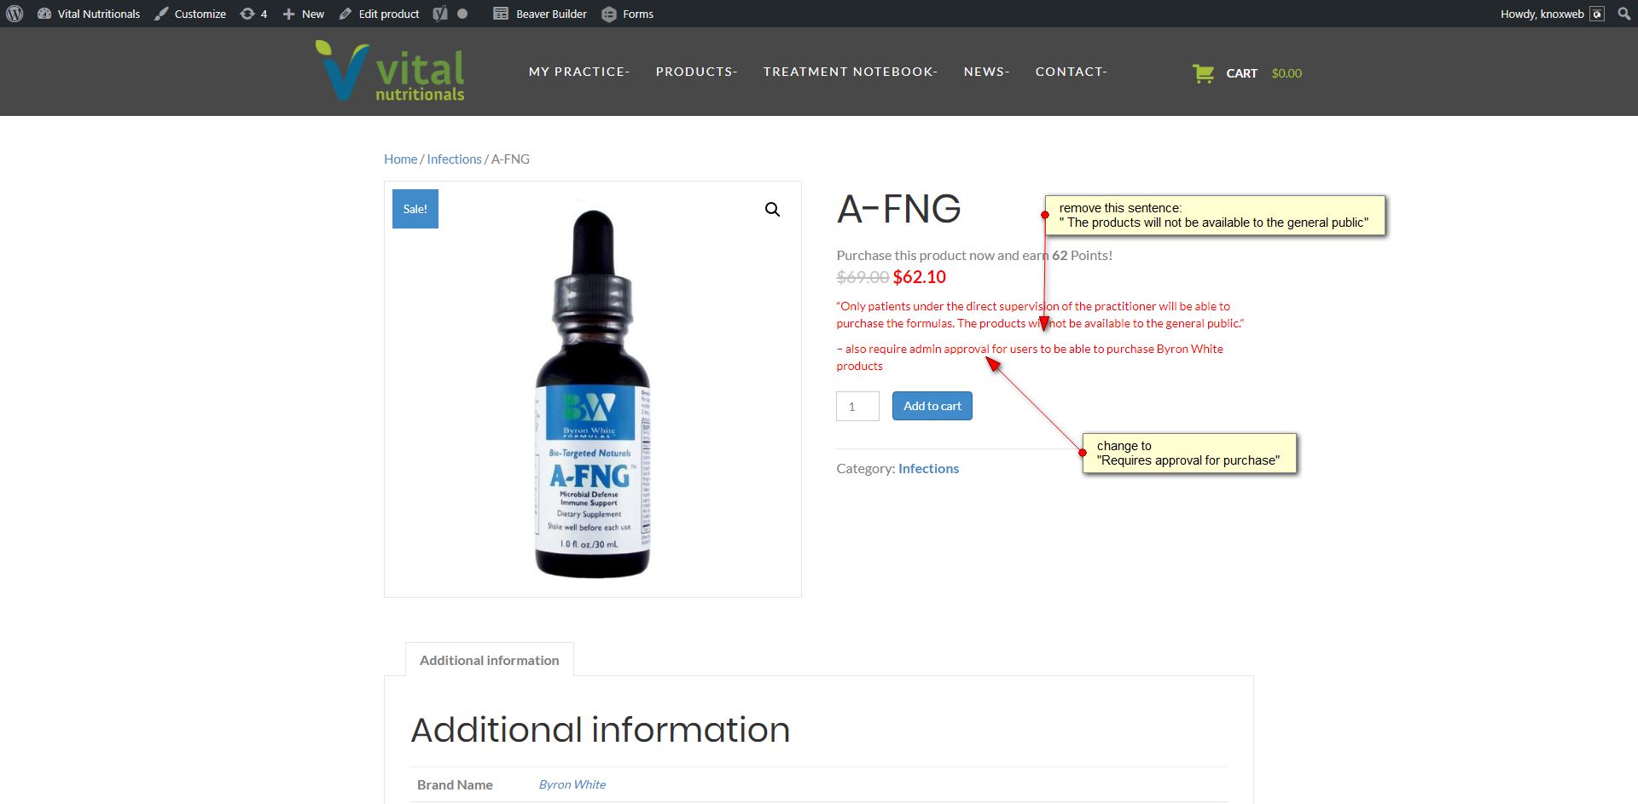This screenshot has width=1638, height=804.
Task: Follow the Infections breadcrumb link
Action: pos(454,159)
